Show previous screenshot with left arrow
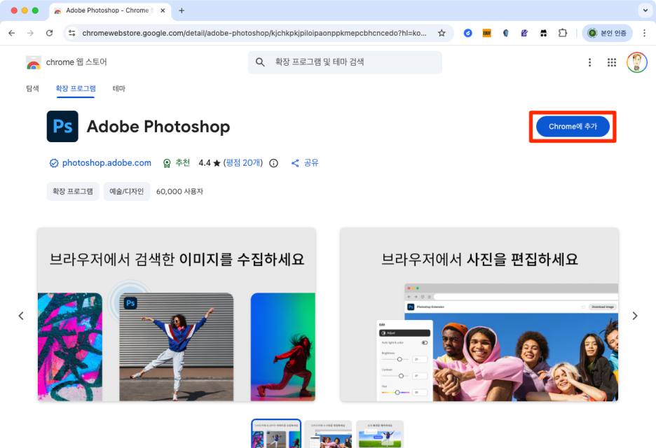This screenshot has width=656, height=448. [x=21, y=316]
